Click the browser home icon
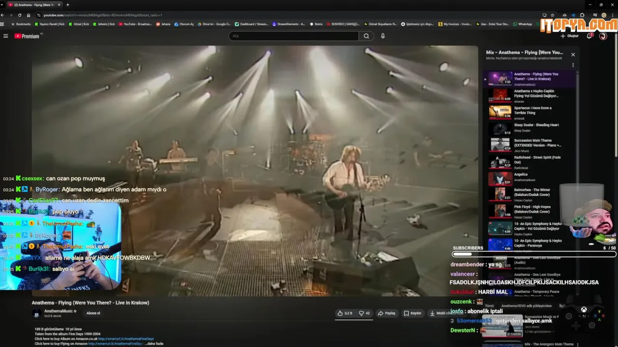The width and height of the screenshot is (618, 347). [x=28, y=15]
